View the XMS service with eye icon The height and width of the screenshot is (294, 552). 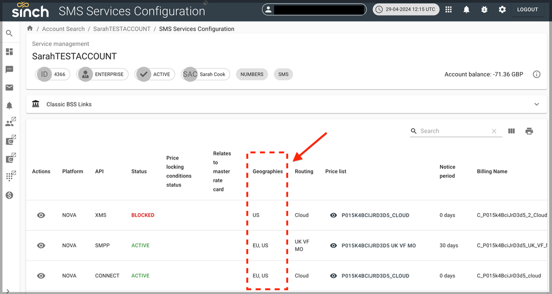pos(41,215)
